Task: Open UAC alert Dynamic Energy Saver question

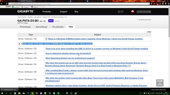Action: point(96,64)
